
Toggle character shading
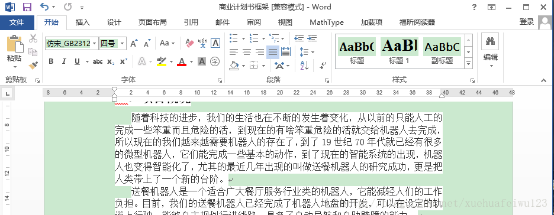(x=202, y=61)
